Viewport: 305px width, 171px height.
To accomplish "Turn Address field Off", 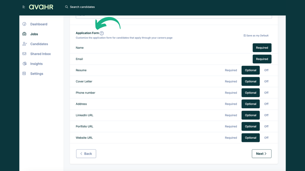I will click(x=266, y=104).
